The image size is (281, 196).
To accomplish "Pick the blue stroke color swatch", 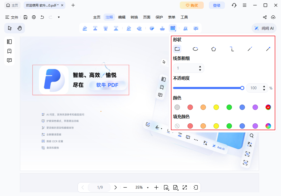I will [242, 107].
